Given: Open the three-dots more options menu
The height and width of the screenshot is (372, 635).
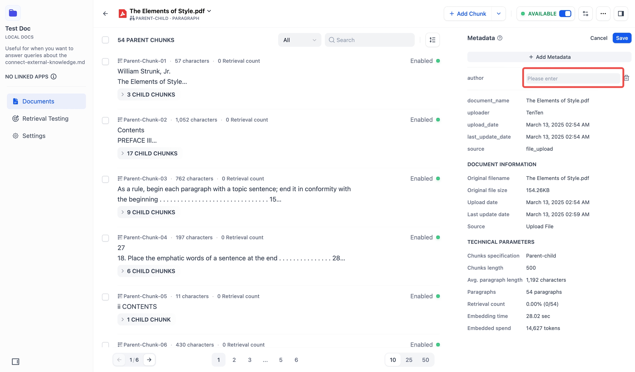Looking at the screenshot, I should pyautogui.click(x=603, y=13).
